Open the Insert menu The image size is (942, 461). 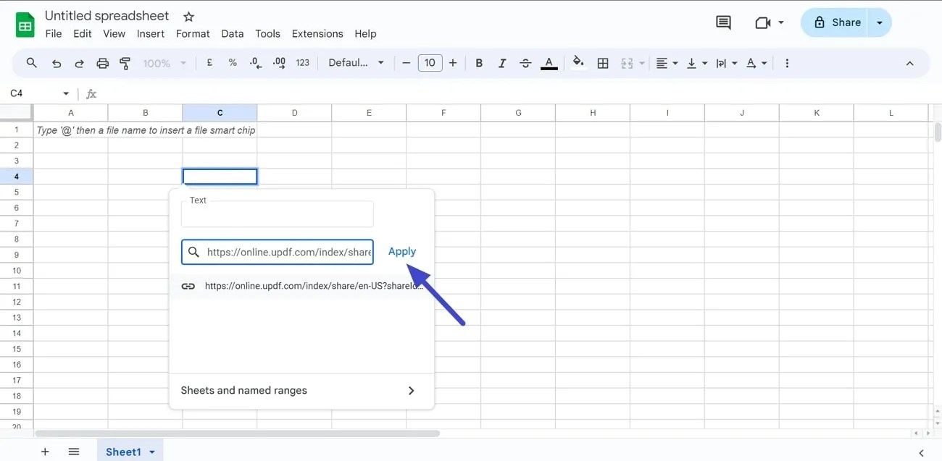tap(151, 33)
